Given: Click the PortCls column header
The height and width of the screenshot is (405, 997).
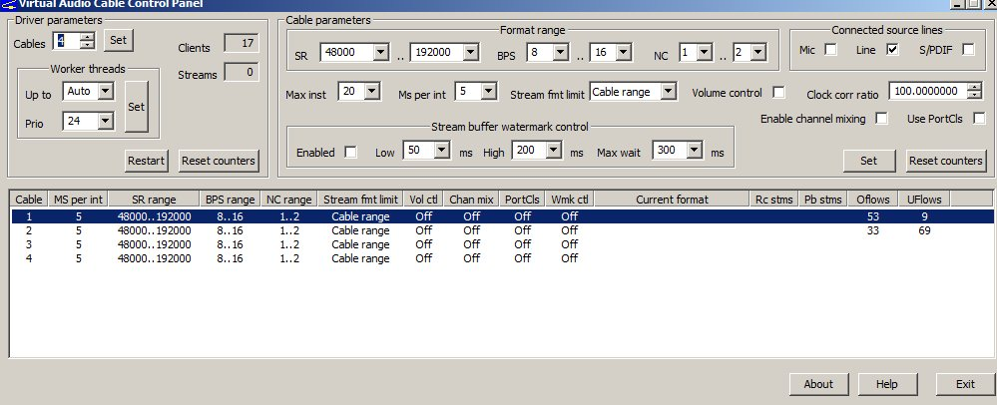Looking at the screenshot, I should click(522, 199).
